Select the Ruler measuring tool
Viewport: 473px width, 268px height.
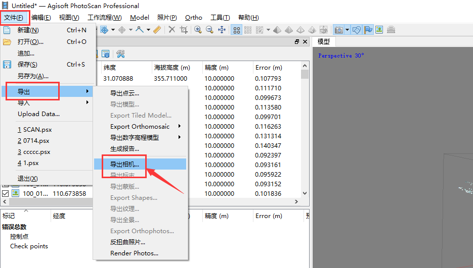[x=157, y=30]
